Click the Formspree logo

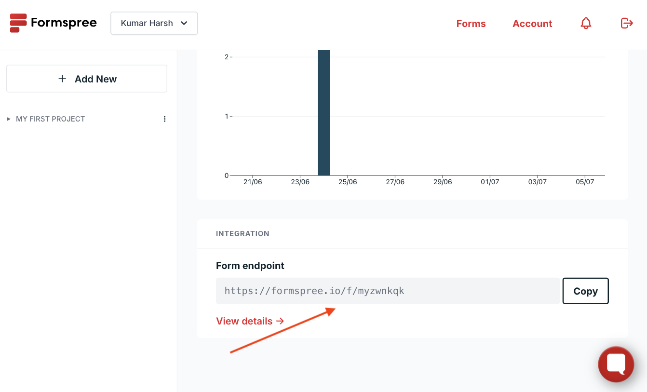coord(53,23)
